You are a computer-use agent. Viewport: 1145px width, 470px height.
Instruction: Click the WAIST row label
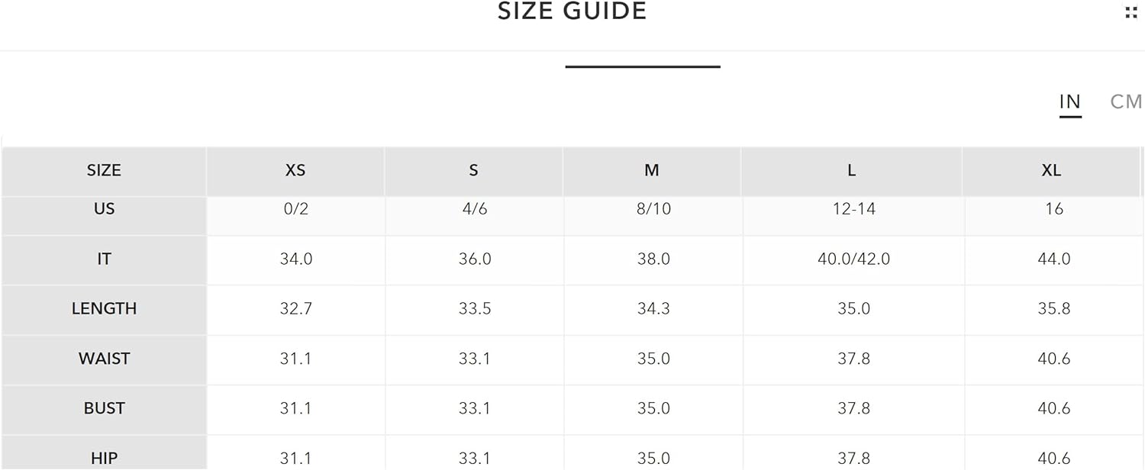(104, 359)
